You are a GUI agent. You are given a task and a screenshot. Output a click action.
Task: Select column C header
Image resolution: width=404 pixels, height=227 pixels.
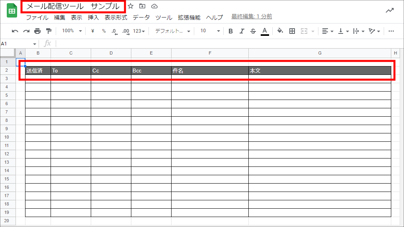pos(71,53)
